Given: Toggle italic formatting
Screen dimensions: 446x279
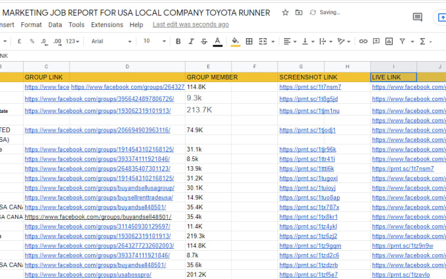Looking at the screenshot, I should tap(191, 41).
